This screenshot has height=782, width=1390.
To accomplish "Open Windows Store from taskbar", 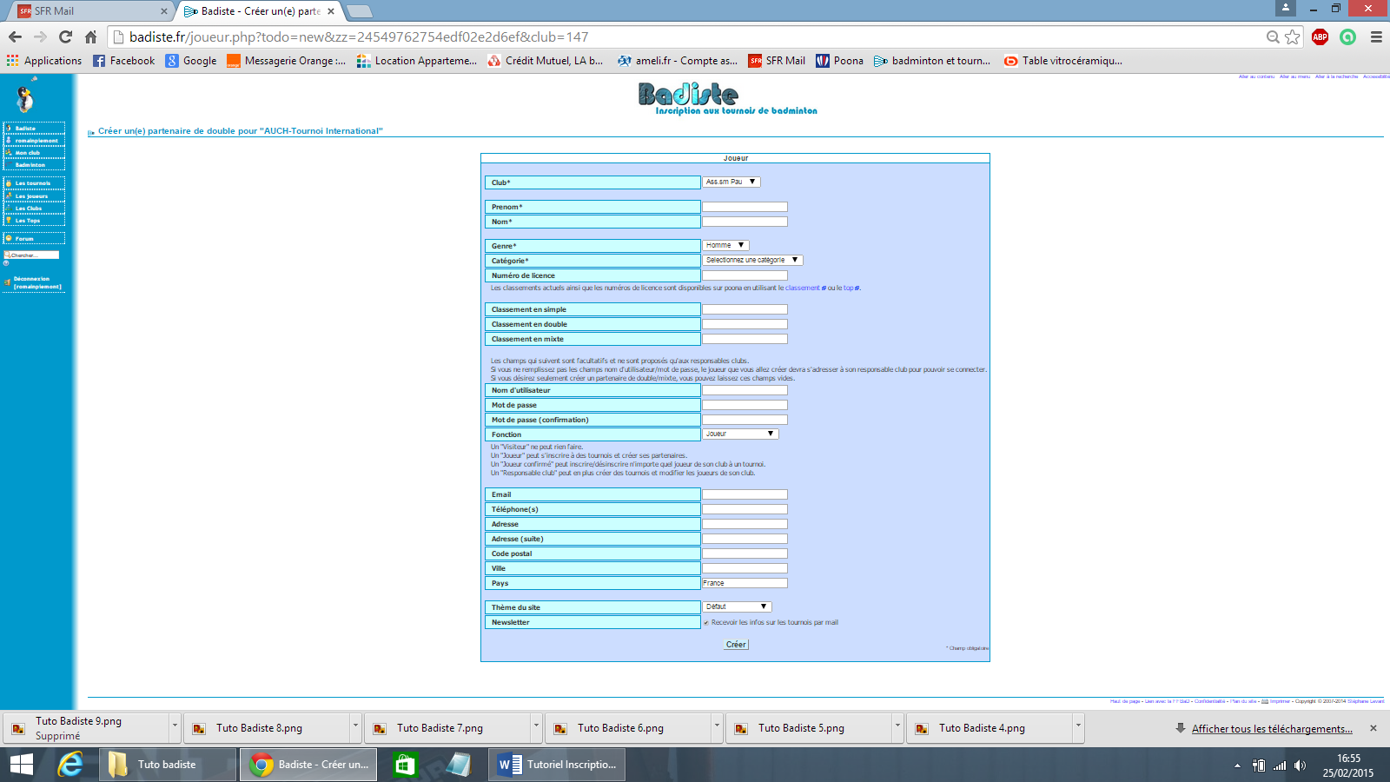I will tap(405, 765).
